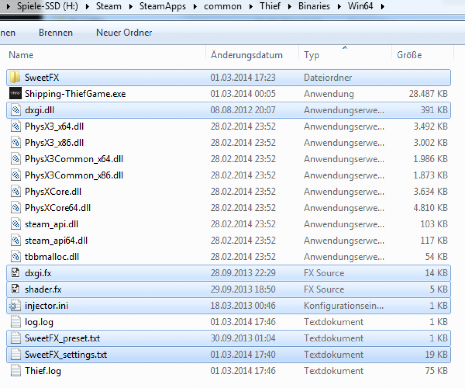The height and width of the screenshot is (388, 465).
Task: Select the file name tbbmalloc.dll
Action: [52, 257]
